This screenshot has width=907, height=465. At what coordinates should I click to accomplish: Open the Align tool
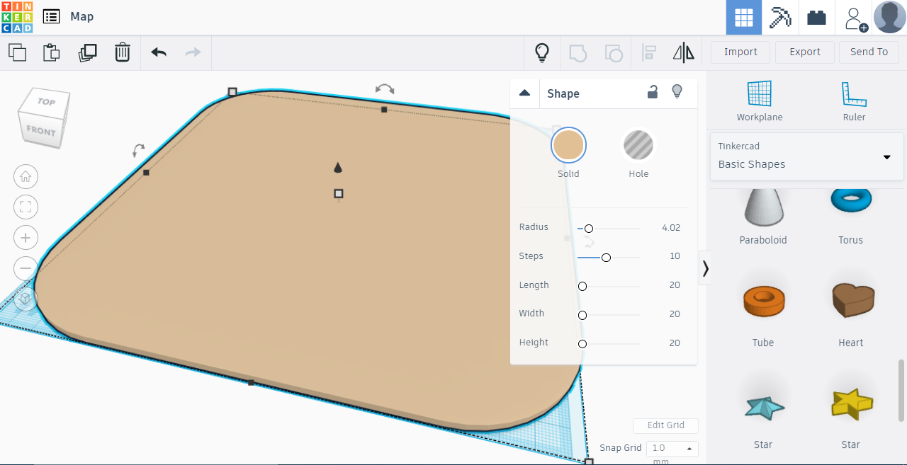click(x=649, y=52)
